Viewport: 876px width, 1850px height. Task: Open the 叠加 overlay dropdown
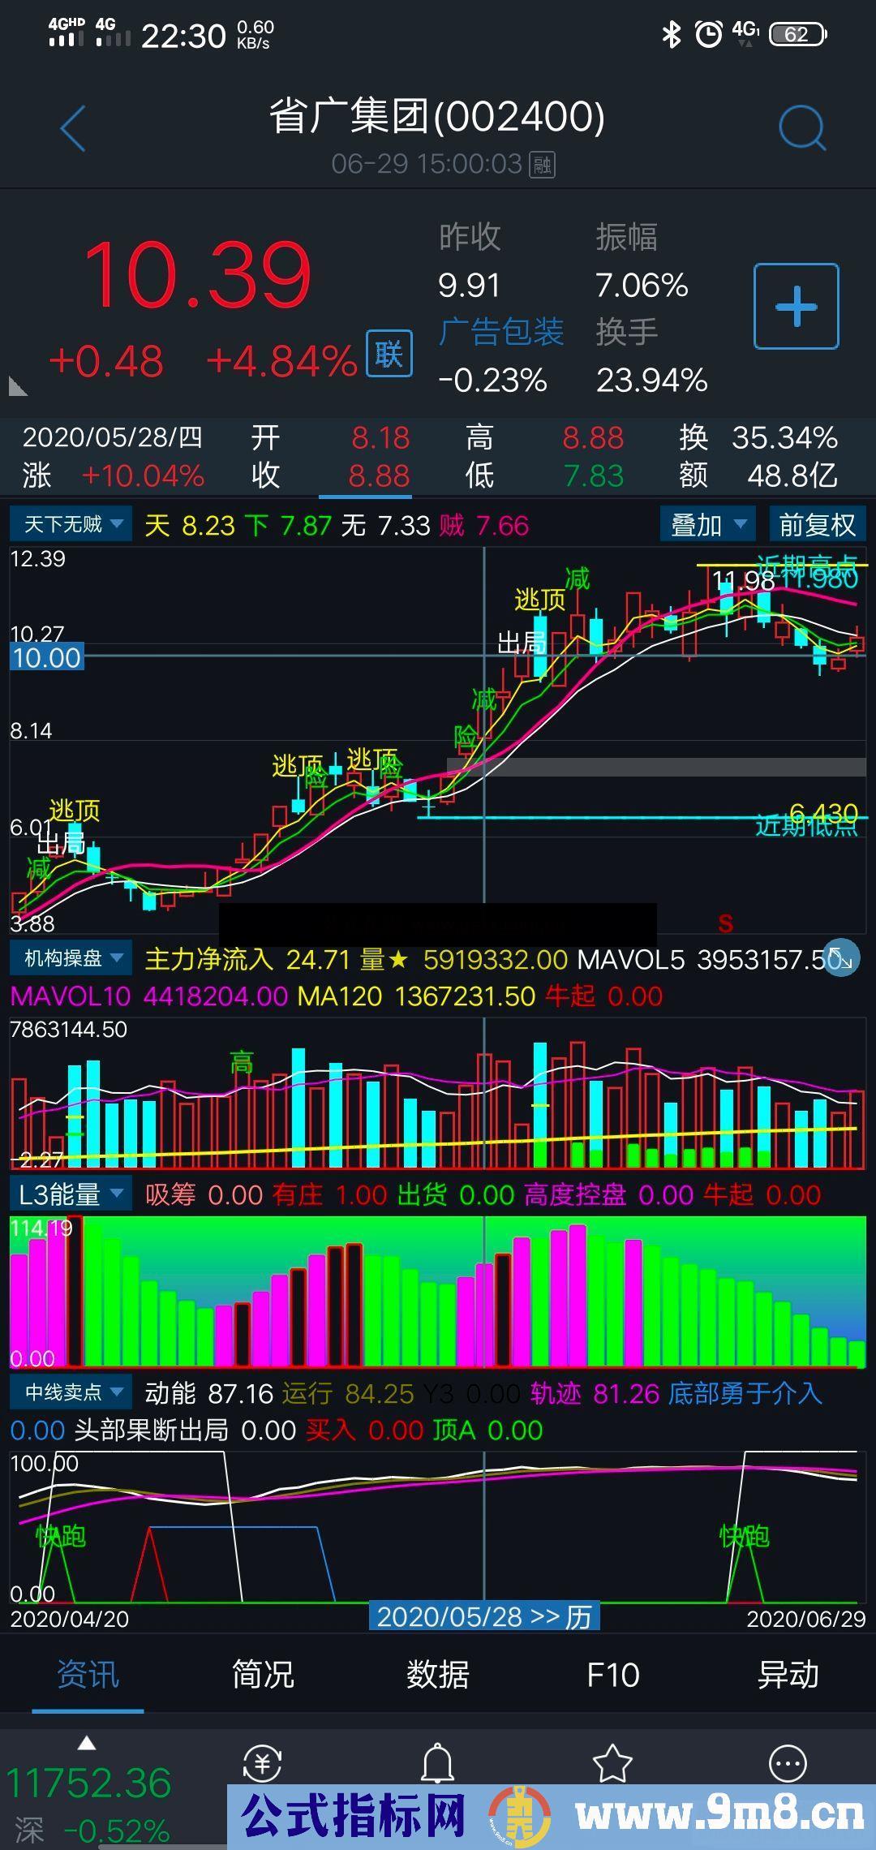click(x=707, y=524)
